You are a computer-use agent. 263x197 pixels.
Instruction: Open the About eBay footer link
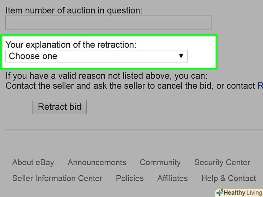point(33,162)
